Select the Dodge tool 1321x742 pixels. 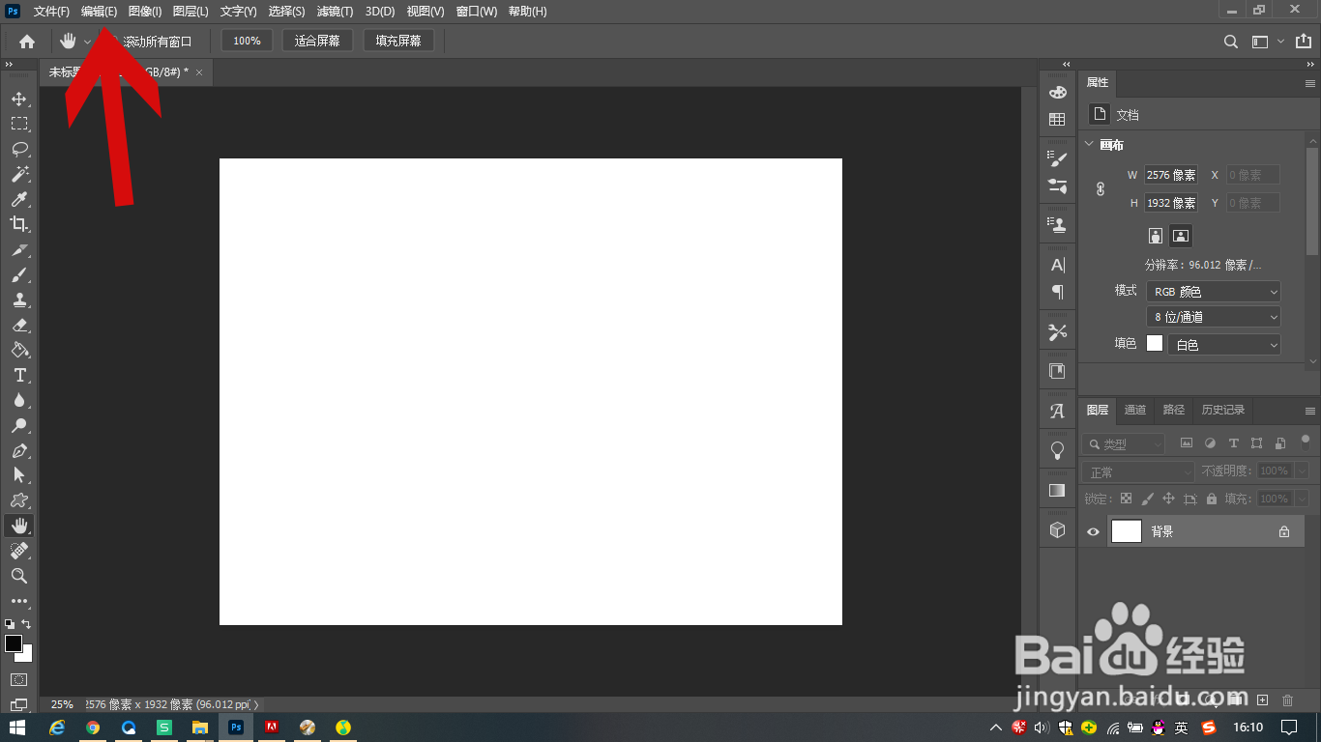click(x=19, y=425)
